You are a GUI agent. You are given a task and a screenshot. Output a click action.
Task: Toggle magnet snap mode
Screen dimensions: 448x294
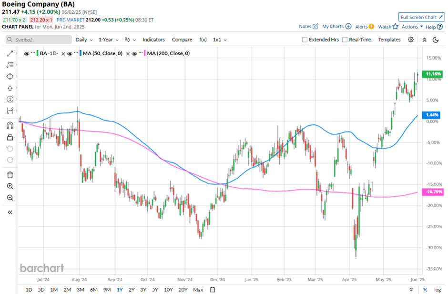pos(10,126)
